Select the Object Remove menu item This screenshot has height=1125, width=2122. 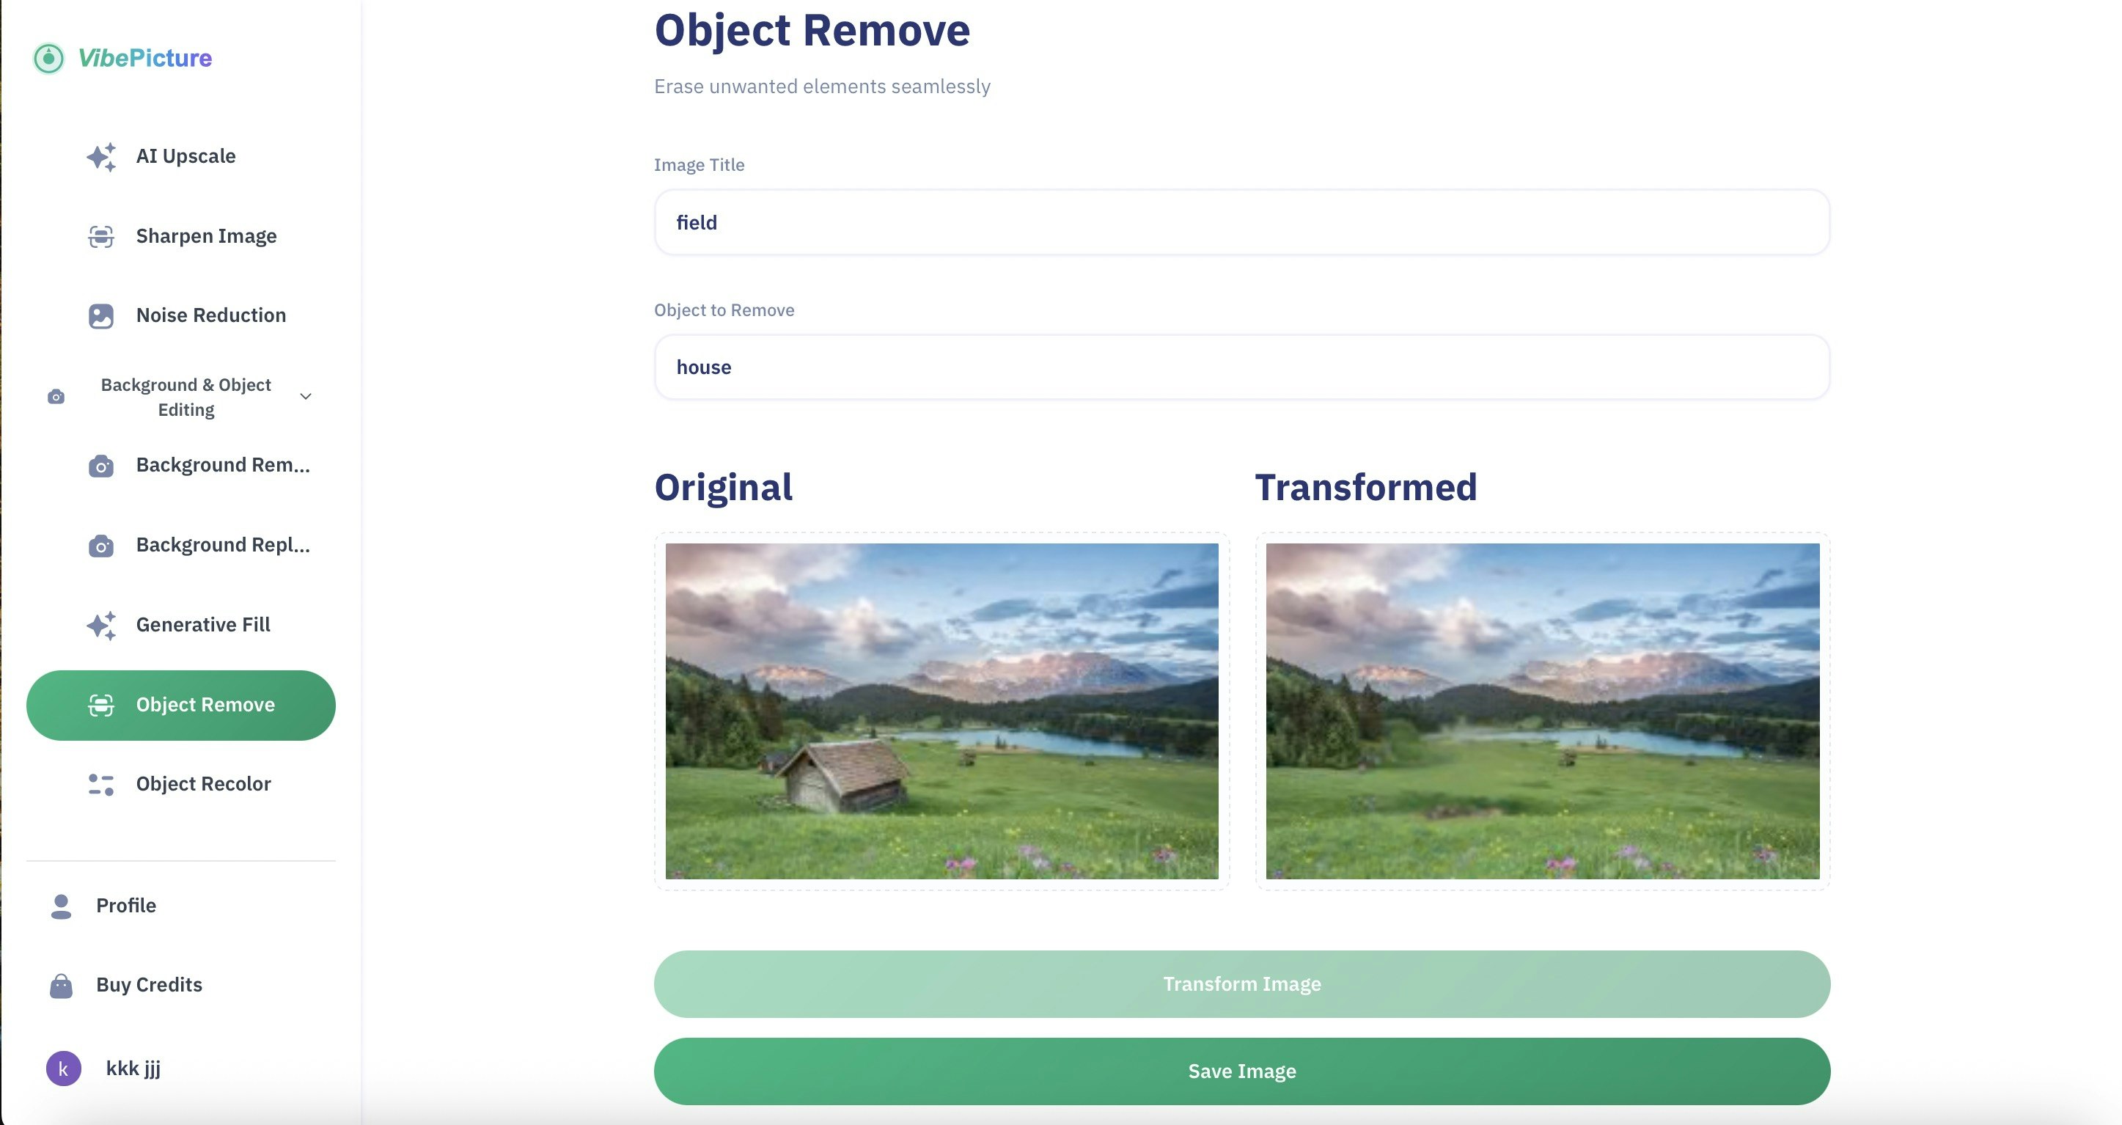coord(181,706)
